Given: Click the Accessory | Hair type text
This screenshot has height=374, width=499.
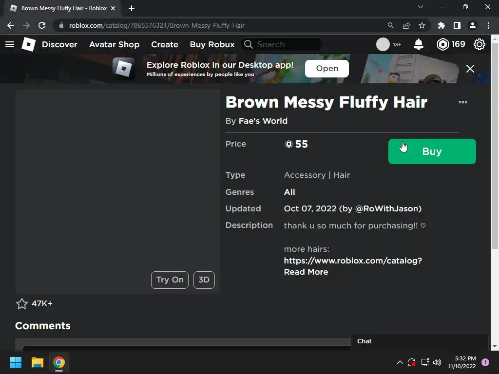Looking at the screenshot, I should tap(317, 175).
